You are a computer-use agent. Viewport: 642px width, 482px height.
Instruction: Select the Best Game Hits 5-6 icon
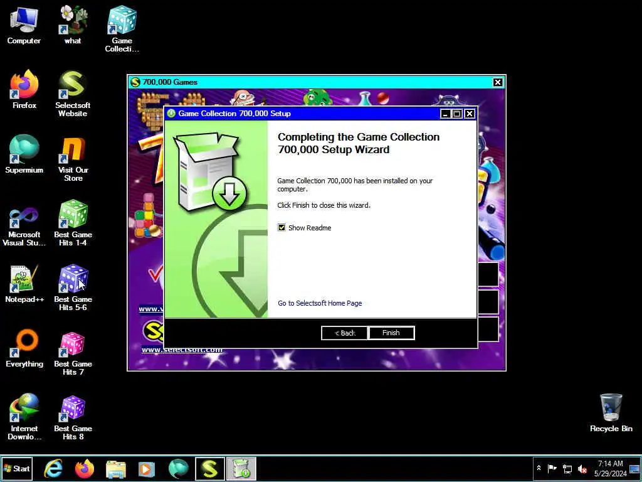pyautogui.click(x=73, y=287)
